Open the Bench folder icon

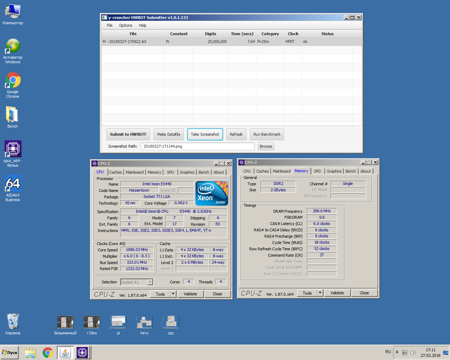13,117
